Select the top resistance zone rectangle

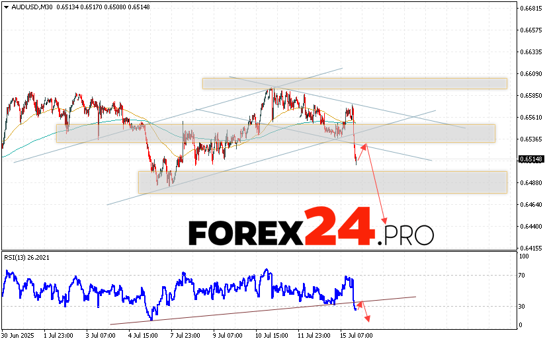[354, 83]
